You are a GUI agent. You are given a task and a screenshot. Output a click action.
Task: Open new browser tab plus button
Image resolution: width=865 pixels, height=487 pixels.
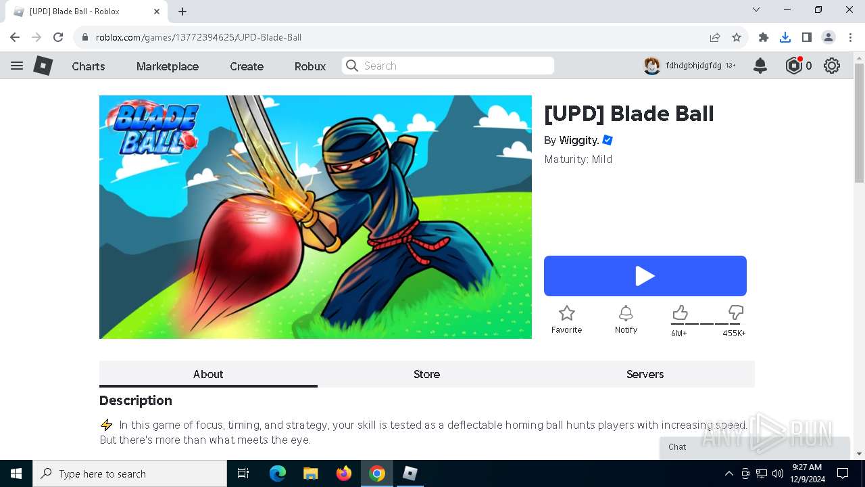pyautogui.click(x=182, y=11)
